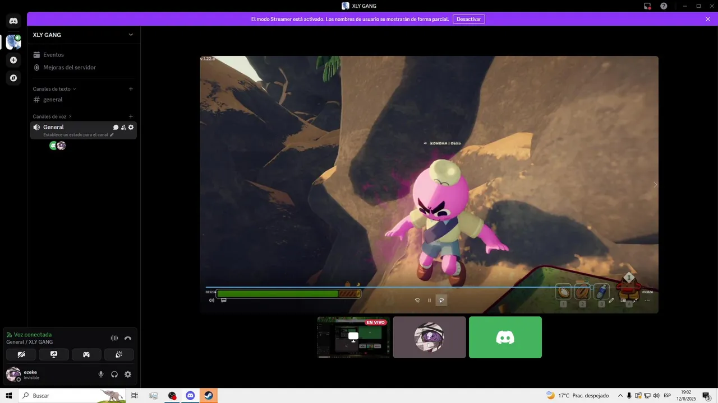The width and height of the screenshot is (718, 403).
Task: Open the discover servers compass icon
Action: (x=13, y=78)
